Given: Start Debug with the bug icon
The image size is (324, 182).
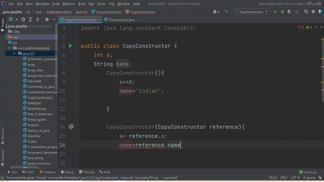Looking at the screenshot, I should coord(282,12).
